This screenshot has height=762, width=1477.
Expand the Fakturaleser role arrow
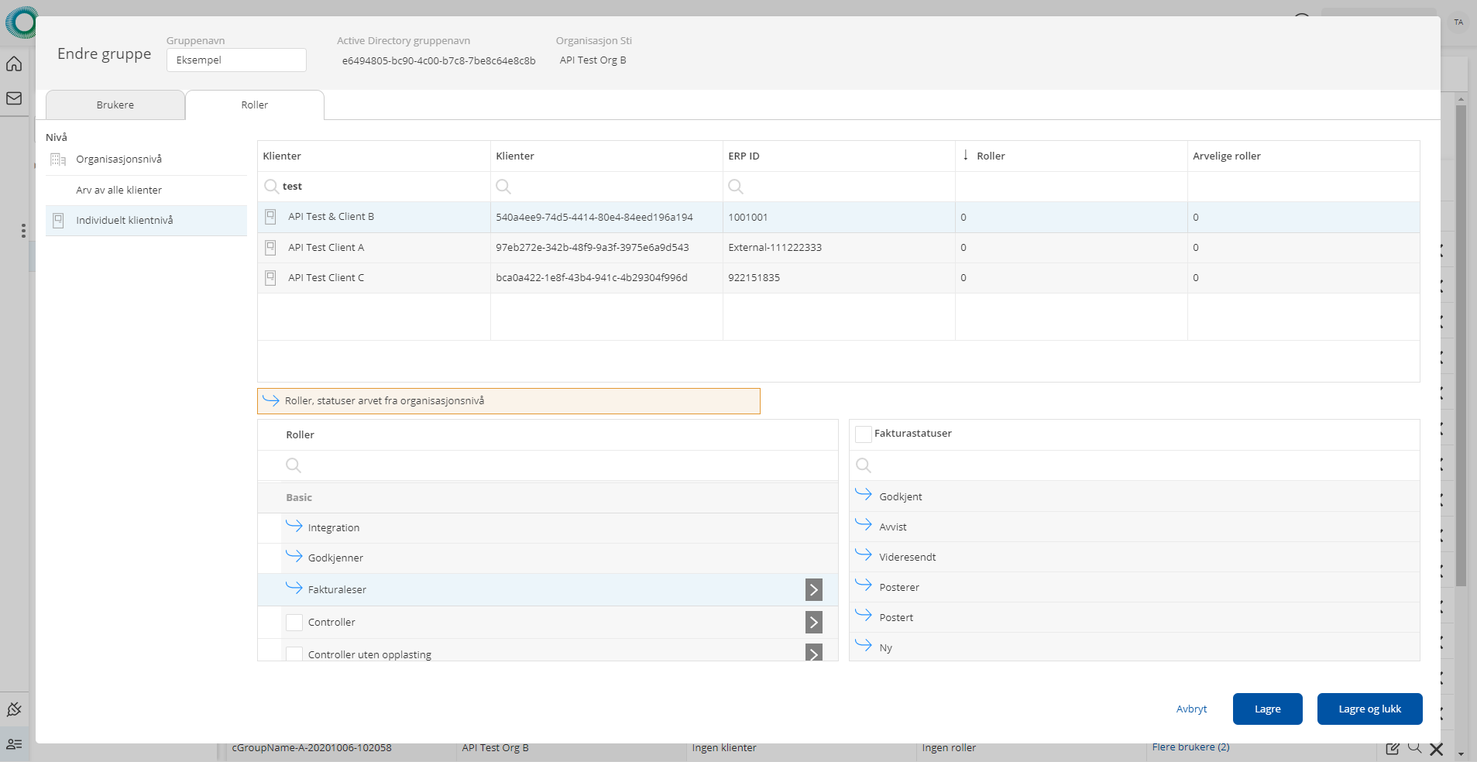[813, 590]
